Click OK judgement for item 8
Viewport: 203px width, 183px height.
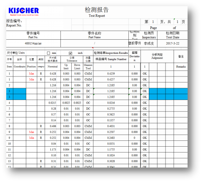[145, 126]
